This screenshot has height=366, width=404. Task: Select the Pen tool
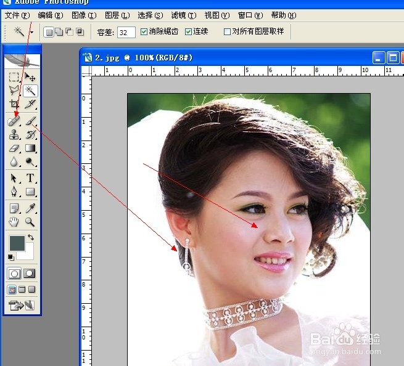[14, 192]
